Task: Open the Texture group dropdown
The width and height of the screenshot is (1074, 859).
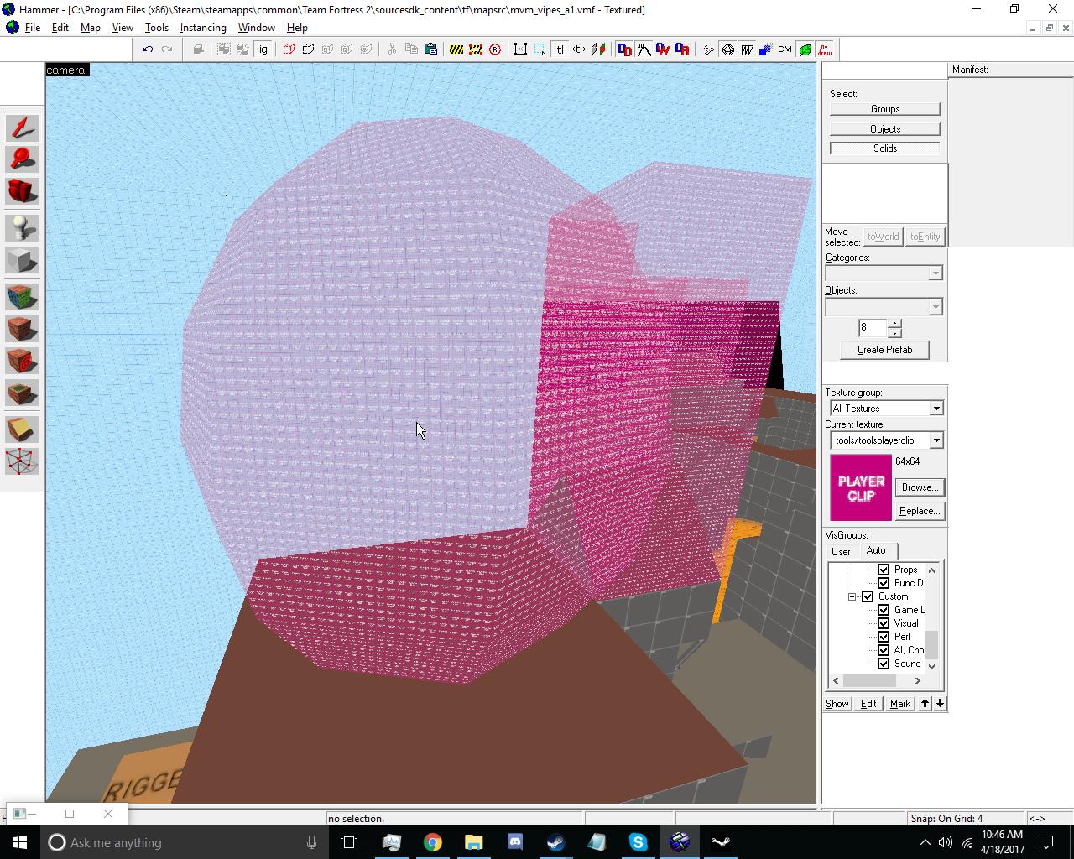Action: click(936, 409)
